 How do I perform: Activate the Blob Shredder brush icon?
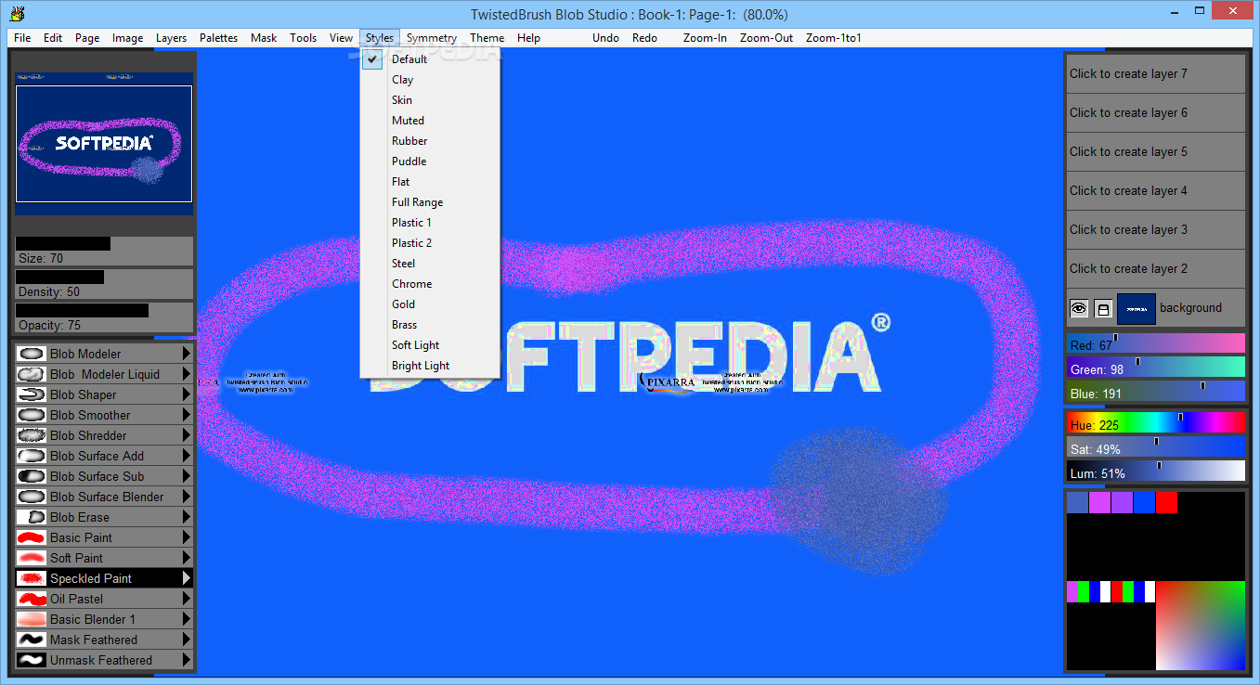coord(32,435)
